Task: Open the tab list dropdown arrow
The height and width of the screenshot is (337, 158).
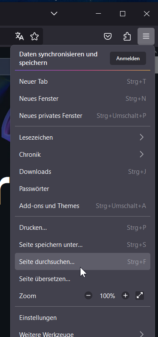Action: pyautogui.click(x=54, y=14)
